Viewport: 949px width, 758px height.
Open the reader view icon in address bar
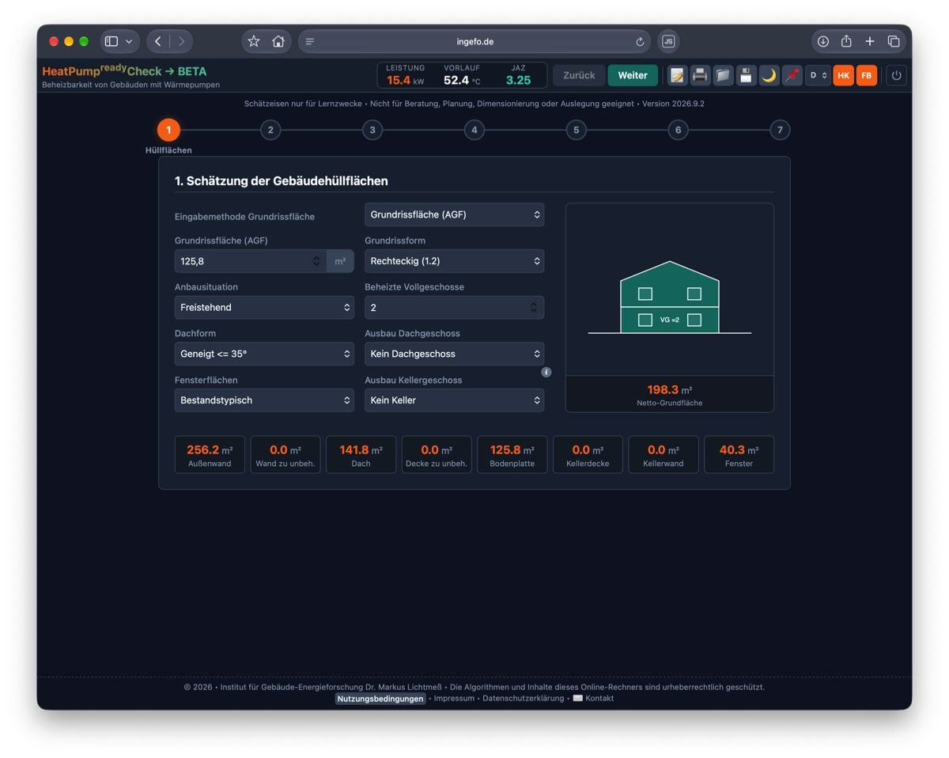click(310, 42)
